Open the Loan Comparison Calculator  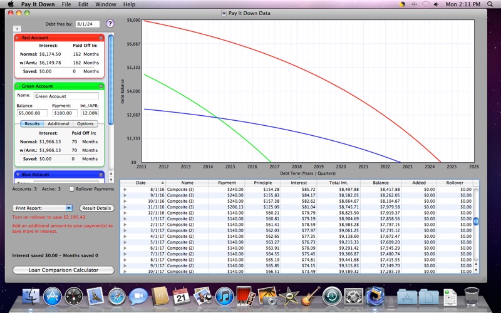(x=63, y=270)
